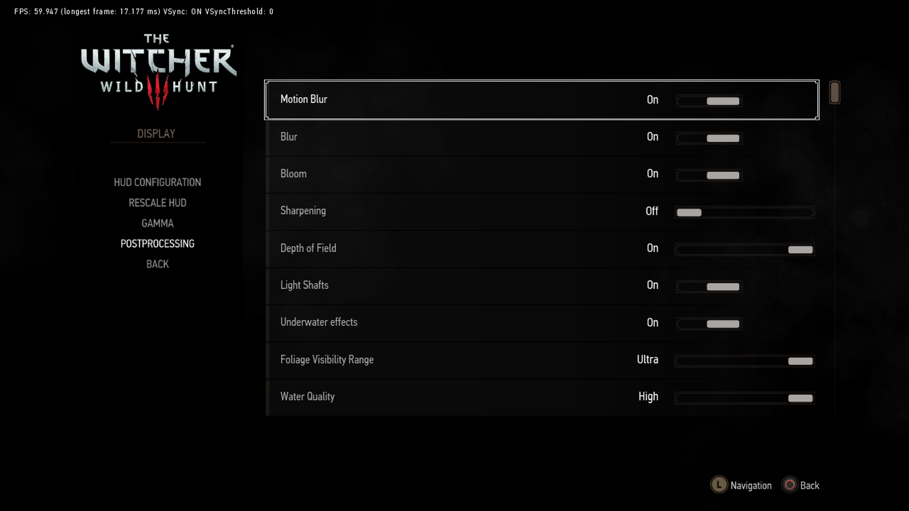
Task: Click the Gamma settings option
Action: pyautogui.click(x=157, y=223)
